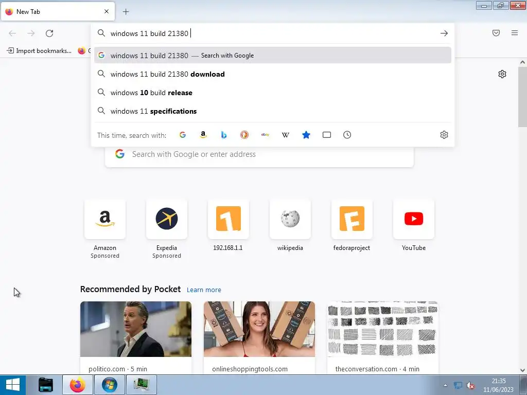Choose suggestion 'windows 11 build 21380 download'
This screenshot has width=527, height=395.
tap(273, 74)
